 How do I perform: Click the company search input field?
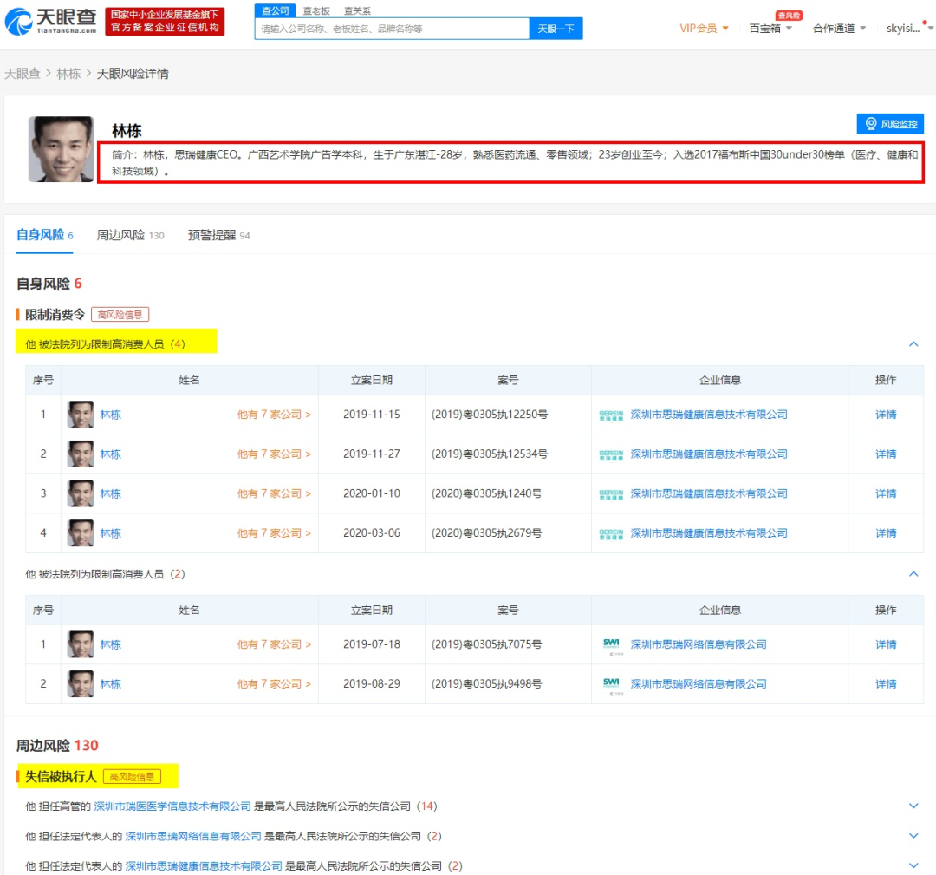[390, 29]
